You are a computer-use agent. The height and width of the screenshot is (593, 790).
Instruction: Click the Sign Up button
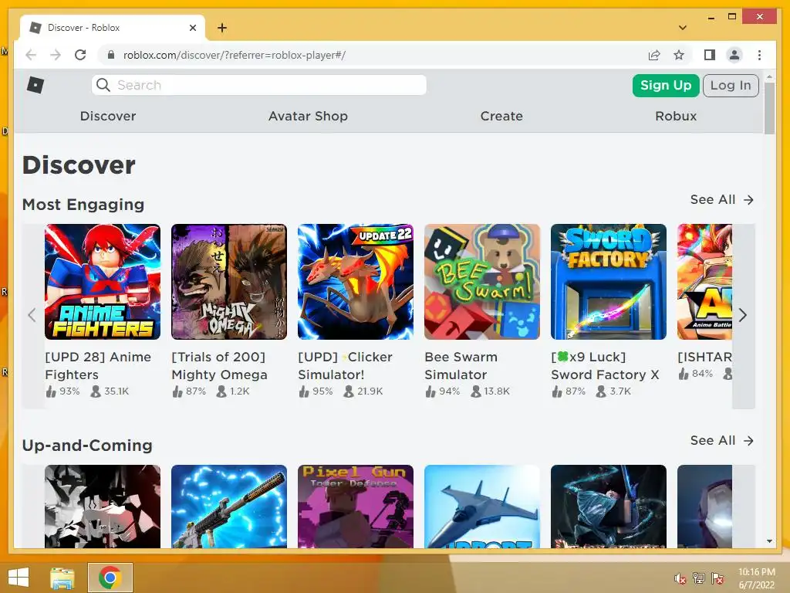click(x=666, y=85)
